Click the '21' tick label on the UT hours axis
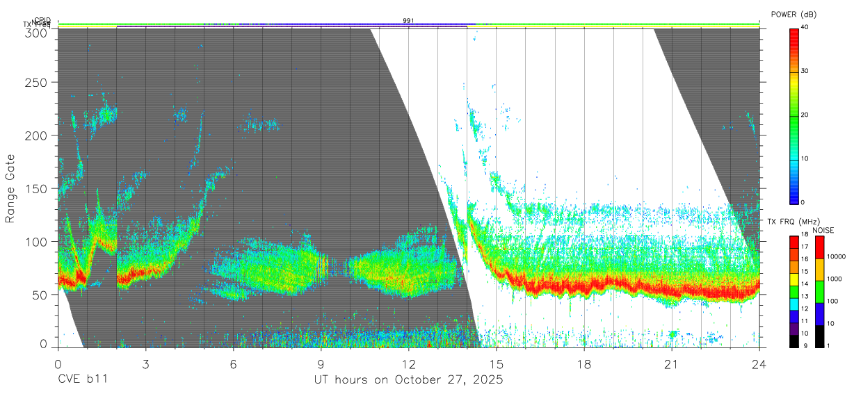Image resolution: width=854 pixels, height=394 pixels. [671, 363]
